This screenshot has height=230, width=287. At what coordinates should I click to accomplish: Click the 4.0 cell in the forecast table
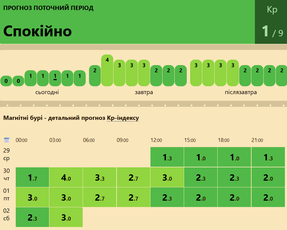[66, 177]
